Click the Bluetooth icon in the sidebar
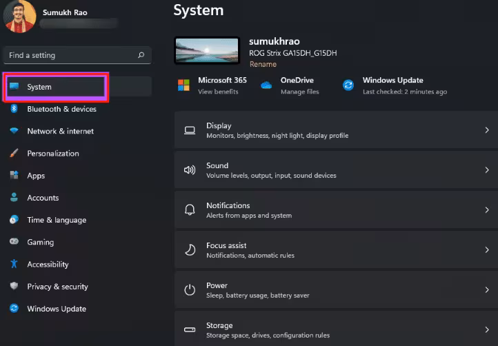The width and height of the screenshot is (498, 346). point(14,109)
